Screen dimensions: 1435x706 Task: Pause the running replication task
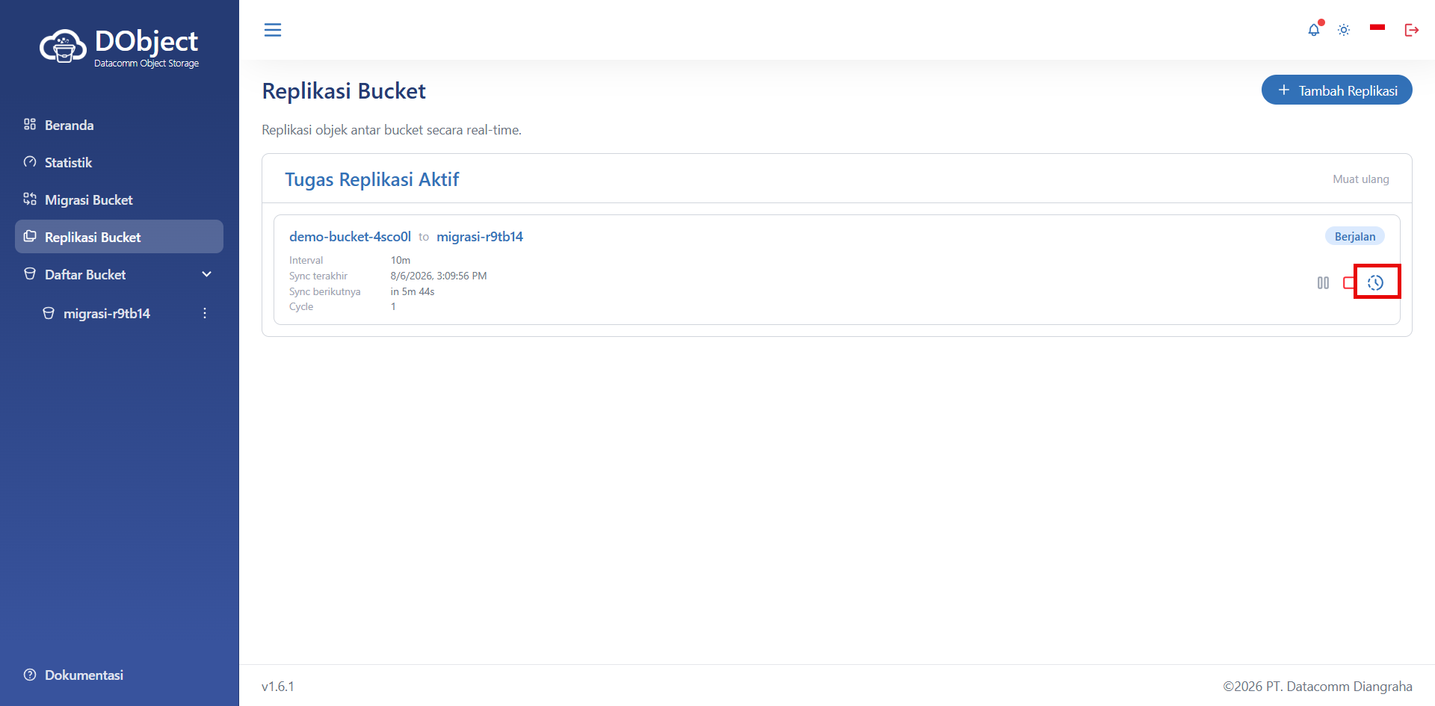click(x=1323, y=282)
